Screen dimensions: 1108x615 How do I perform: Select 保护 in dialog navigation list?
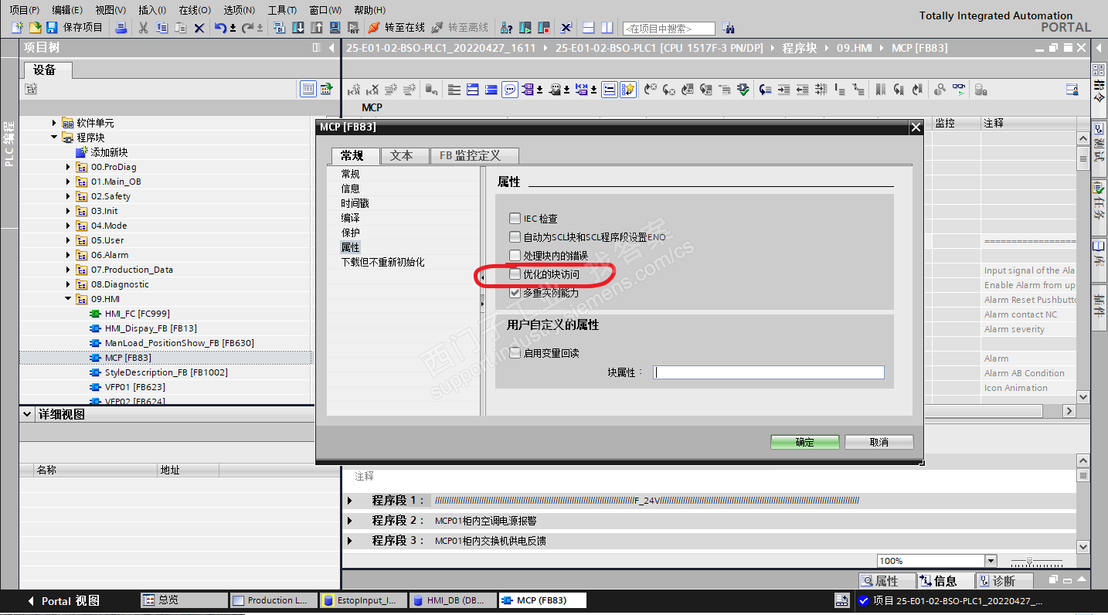click(351, 233)
